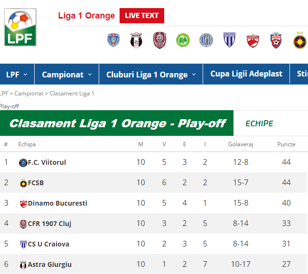Screen dimensions: 308x274
Task: Click the F.C. Viitorul crest in the standings table
Action: [23, 163]
